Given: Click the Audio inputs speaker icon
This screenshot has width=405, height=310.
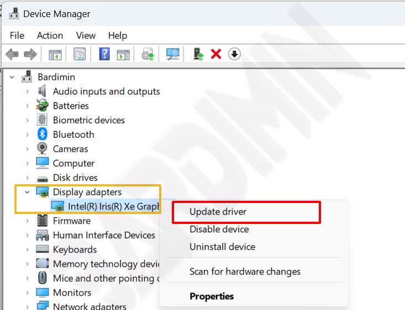Looking at the screenshot, I should click(42, 91).
